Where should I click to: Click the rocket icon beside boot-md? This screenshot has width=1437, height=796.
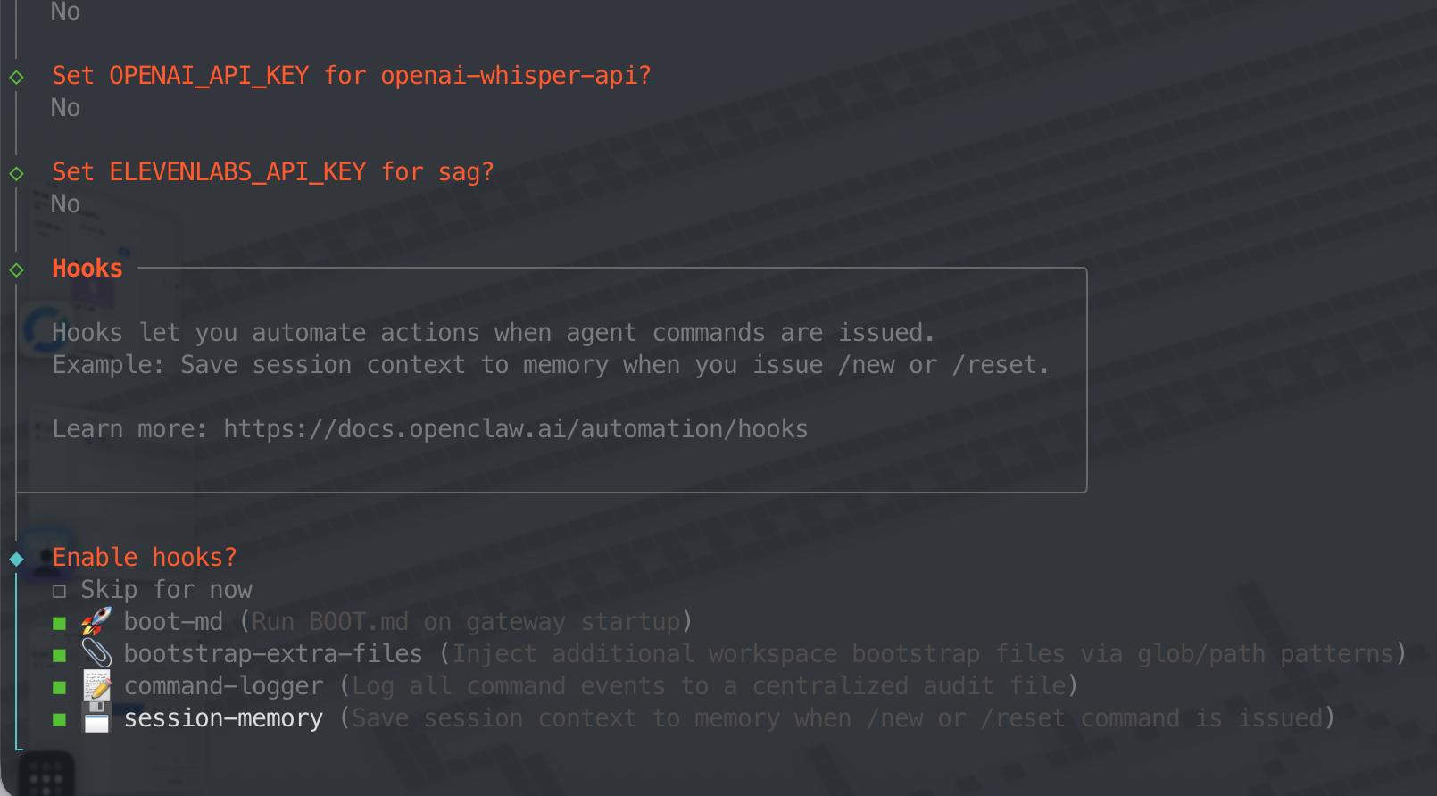click(x=96, y=621)
